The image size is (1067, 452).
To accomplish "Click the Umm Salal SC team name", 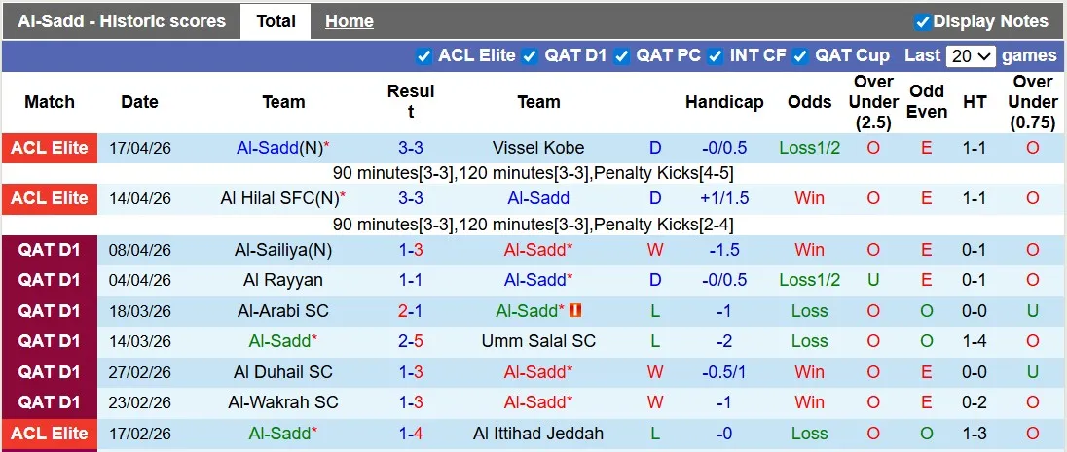I will pos(538,341).
